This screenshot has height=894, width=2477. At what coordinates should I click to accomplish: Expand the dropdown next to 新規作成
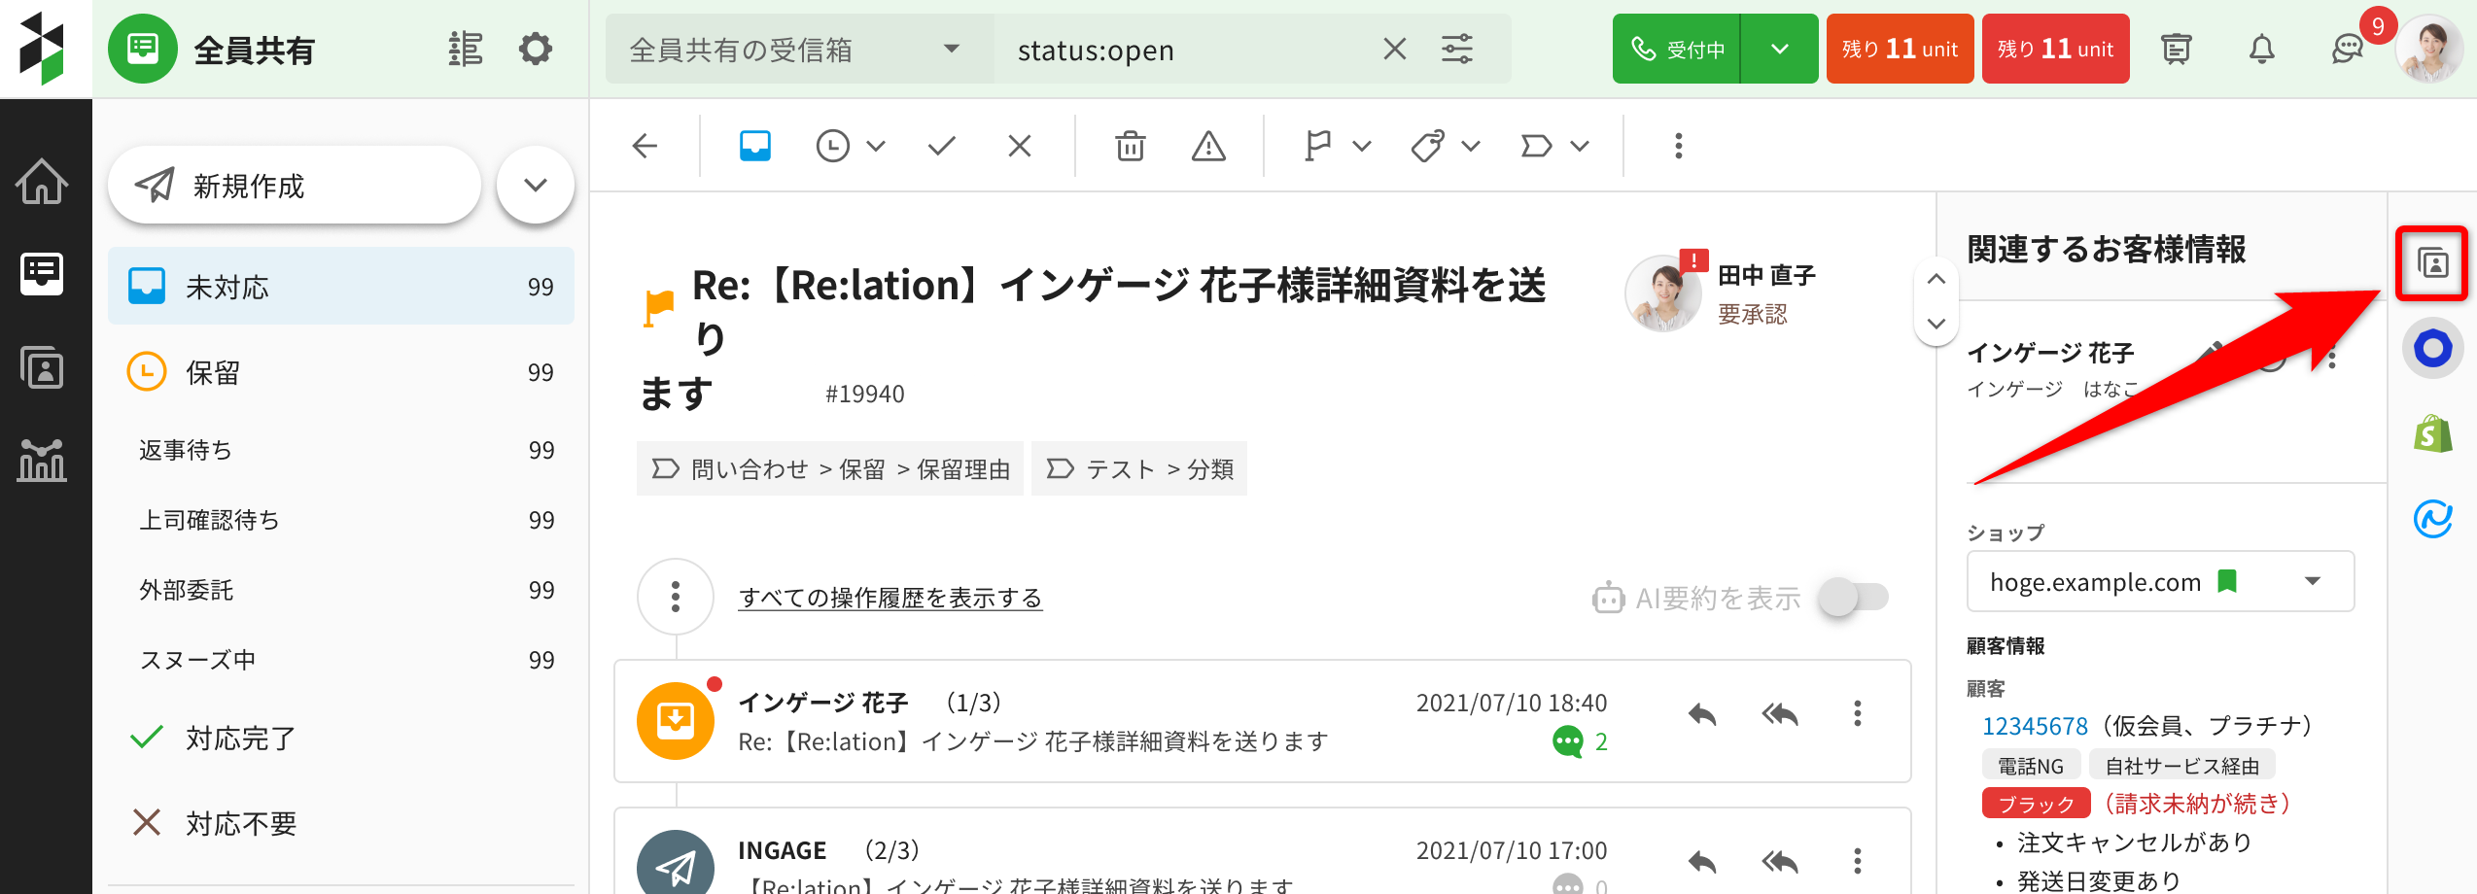(x=535, y=185)
